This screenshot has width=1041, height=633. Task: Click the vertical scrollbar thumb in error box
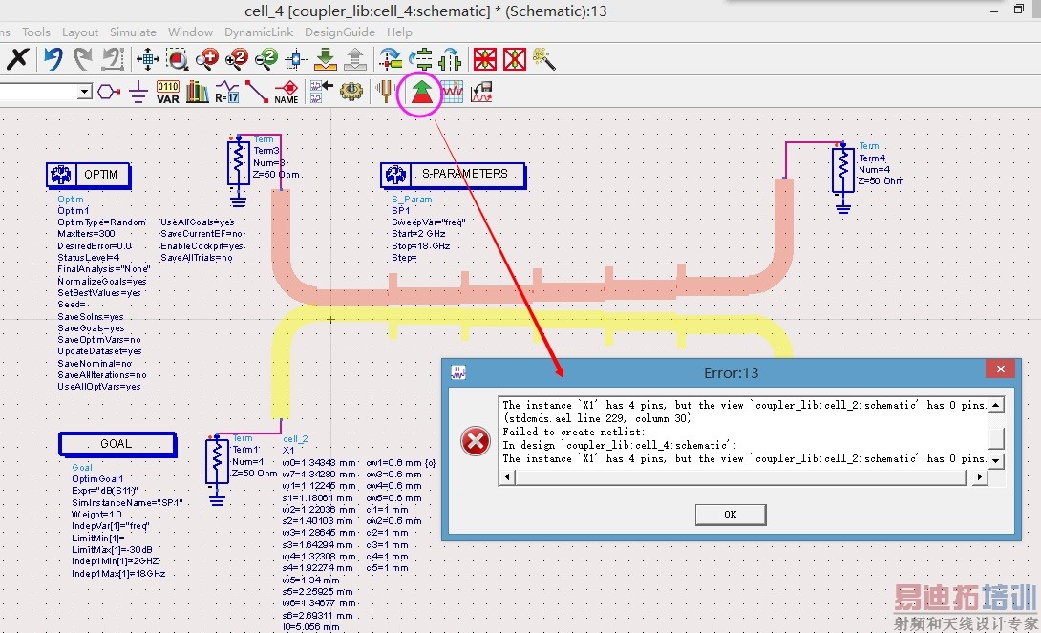[x=996, y=438]
